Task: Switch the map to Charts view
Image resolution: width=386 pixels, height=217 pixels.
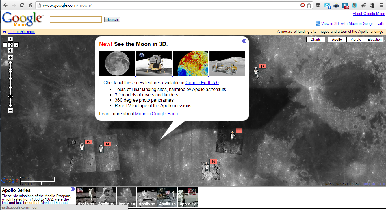Action: [316, 40]
